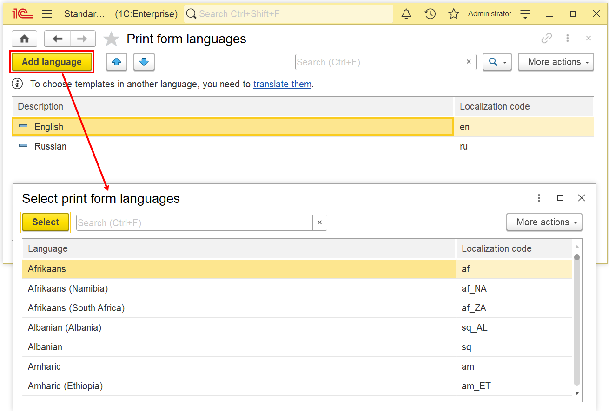Close the Select print form languages dialog
The image size is (609, 411).
coord(582,198)
